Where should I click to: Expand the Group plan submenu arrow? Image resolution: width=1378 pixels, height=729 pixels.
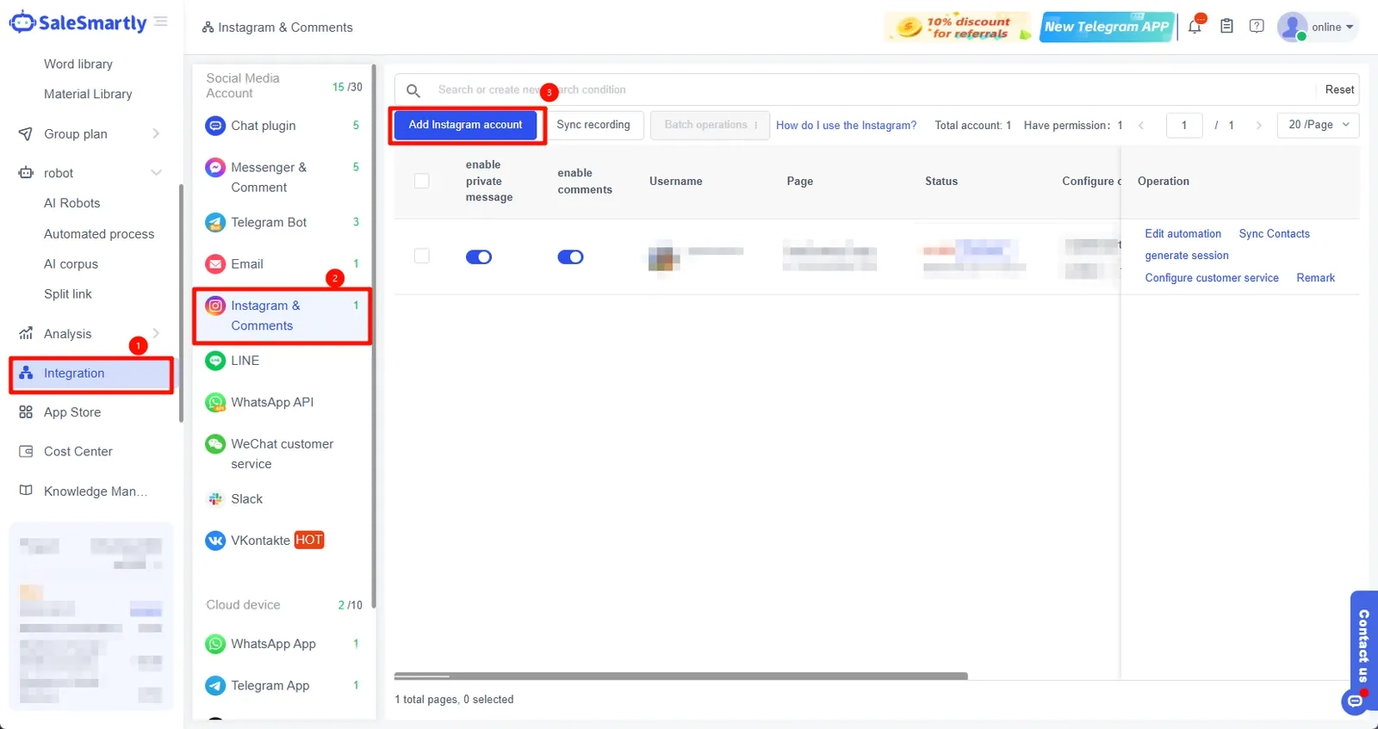coord(156,133)
